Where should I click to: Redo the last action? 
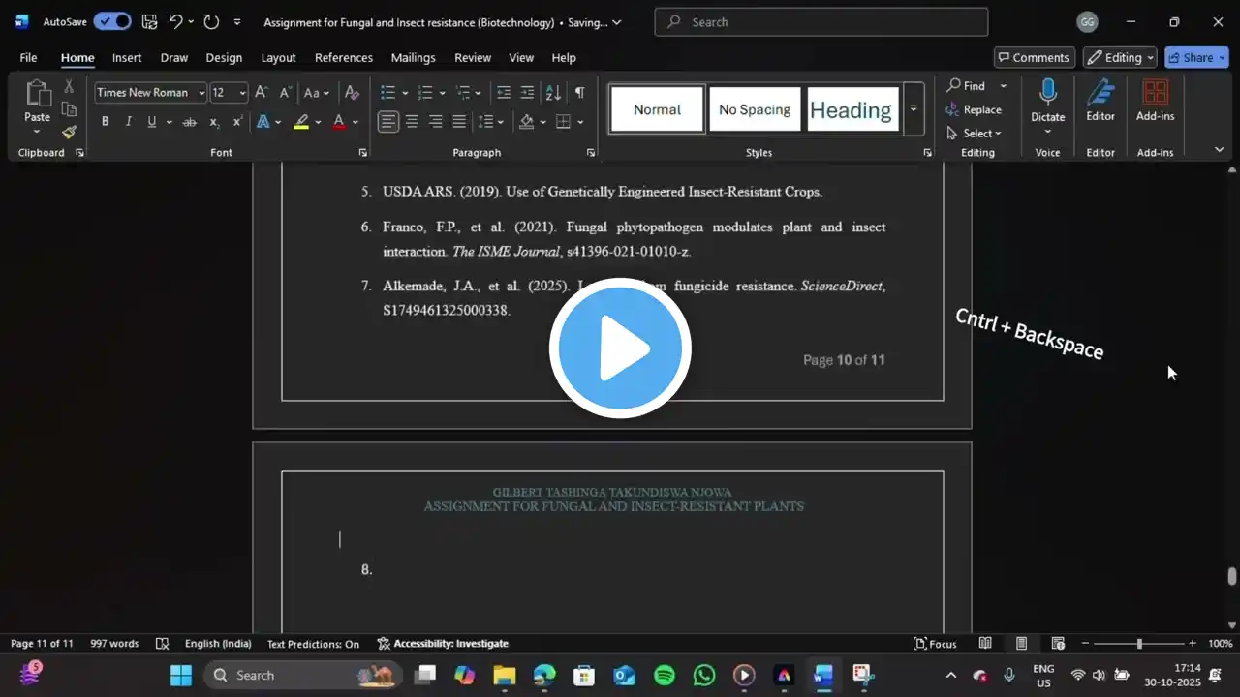pyautogui.click(x=211, y=21)
